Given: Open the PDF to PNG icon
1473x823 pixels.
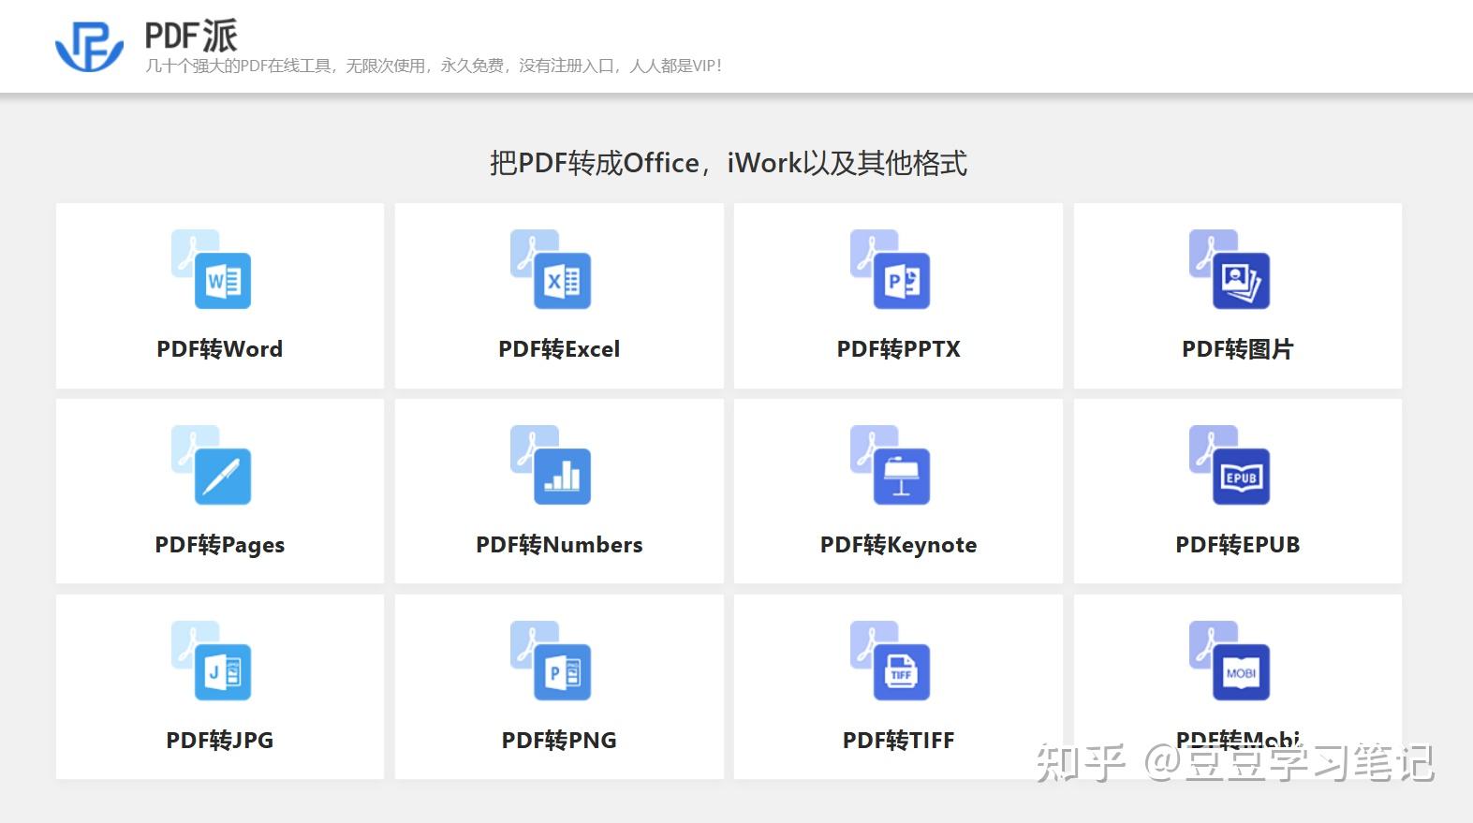Looking at the screenshot, I should click(x=551, y=660).
